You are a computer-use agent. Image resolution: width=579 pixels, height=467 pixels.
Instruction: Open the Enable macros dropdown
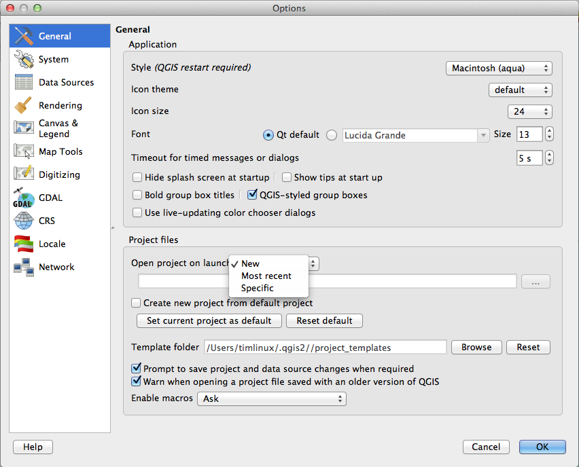(x=271, y=399)
